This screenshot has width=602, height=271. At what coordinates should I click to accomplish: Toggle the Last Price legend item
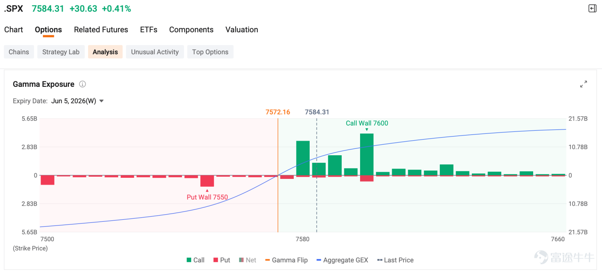pyautogui.click(x=395, y=260)
